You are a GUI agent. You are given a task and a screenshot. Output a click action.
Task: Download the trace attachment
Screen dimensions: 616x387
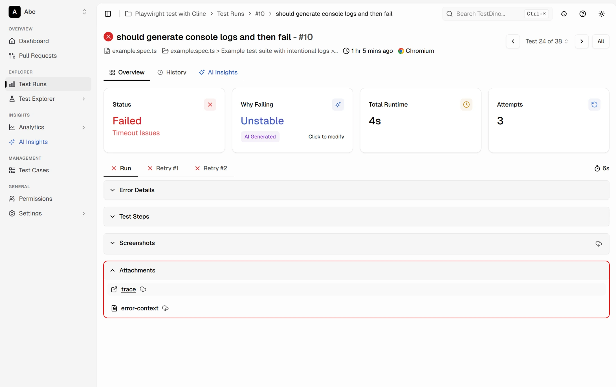pyautogui.click(x=143, y=289)
